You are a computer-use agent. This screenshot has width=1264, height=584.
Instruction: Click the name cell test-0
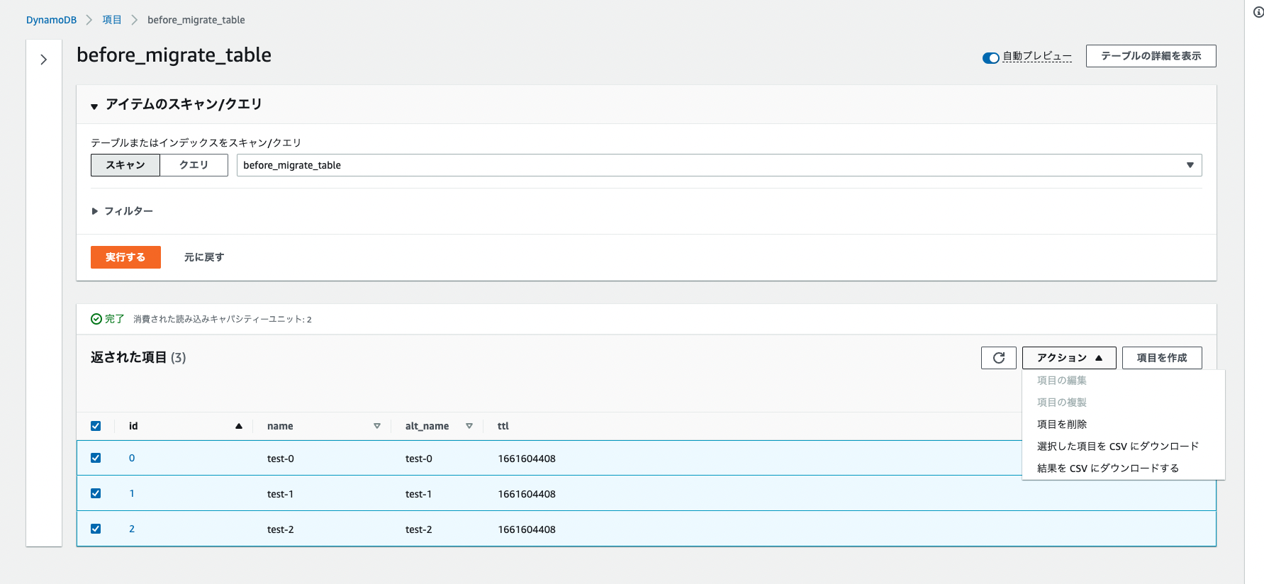(281, 459)
